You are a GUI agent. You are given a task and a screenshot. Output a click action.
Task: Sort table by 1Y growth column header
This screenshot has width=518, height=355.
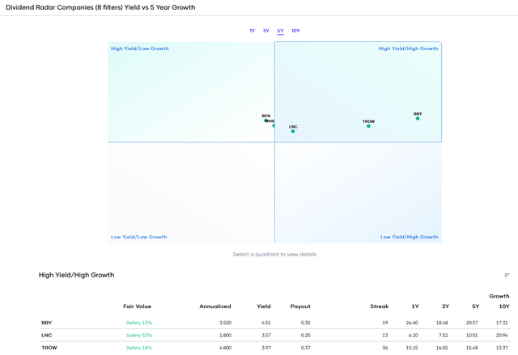(x=415, y=306)
